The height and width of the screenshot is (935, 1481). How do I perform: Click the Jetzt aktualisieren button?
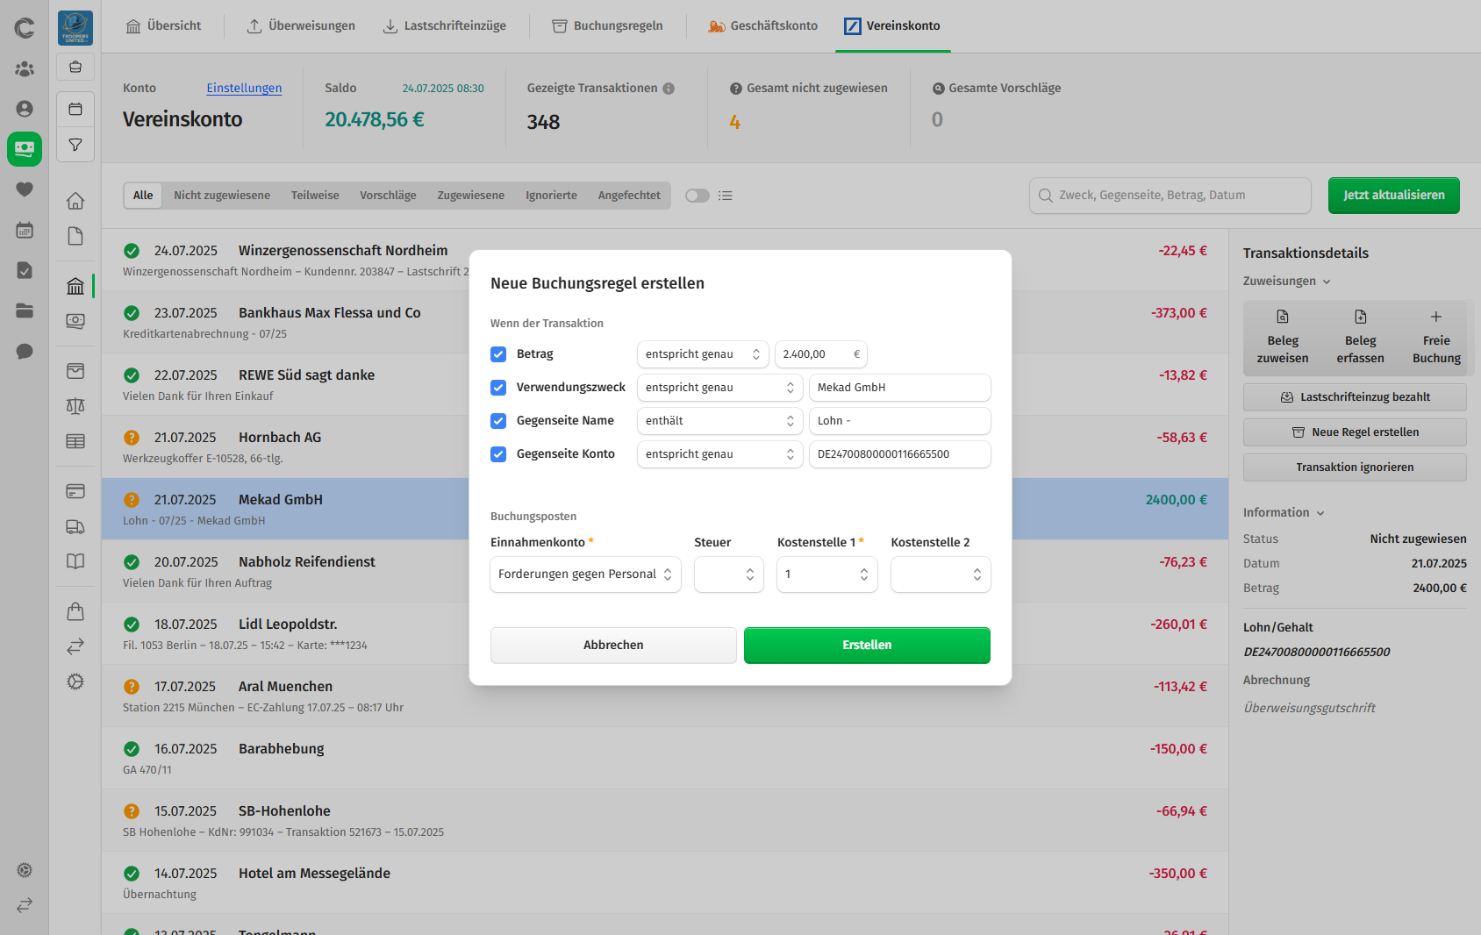pyautogui.click(x=1393, y=196)
